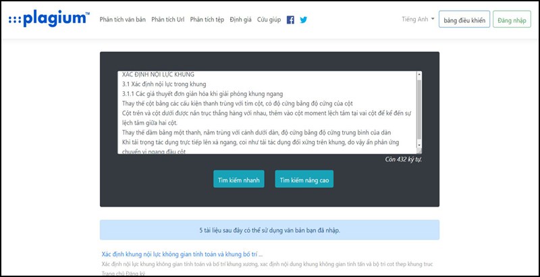This screenshot has height=277, width=540.
Task: Open Cứu giúp help menu
Action: click(x=269, y=20)
